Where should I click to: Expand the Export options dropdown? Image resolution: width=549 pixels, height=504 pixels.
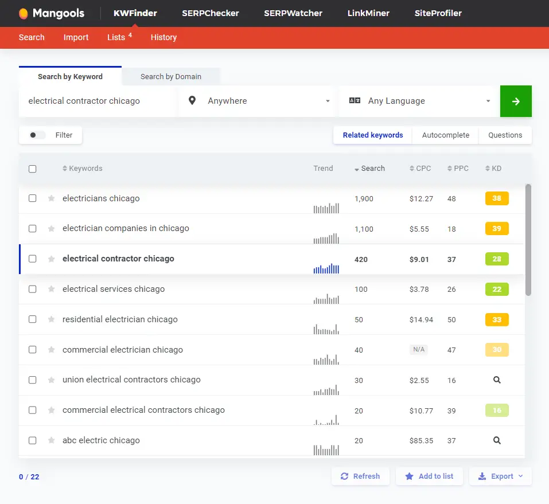[x=500, y=476]
